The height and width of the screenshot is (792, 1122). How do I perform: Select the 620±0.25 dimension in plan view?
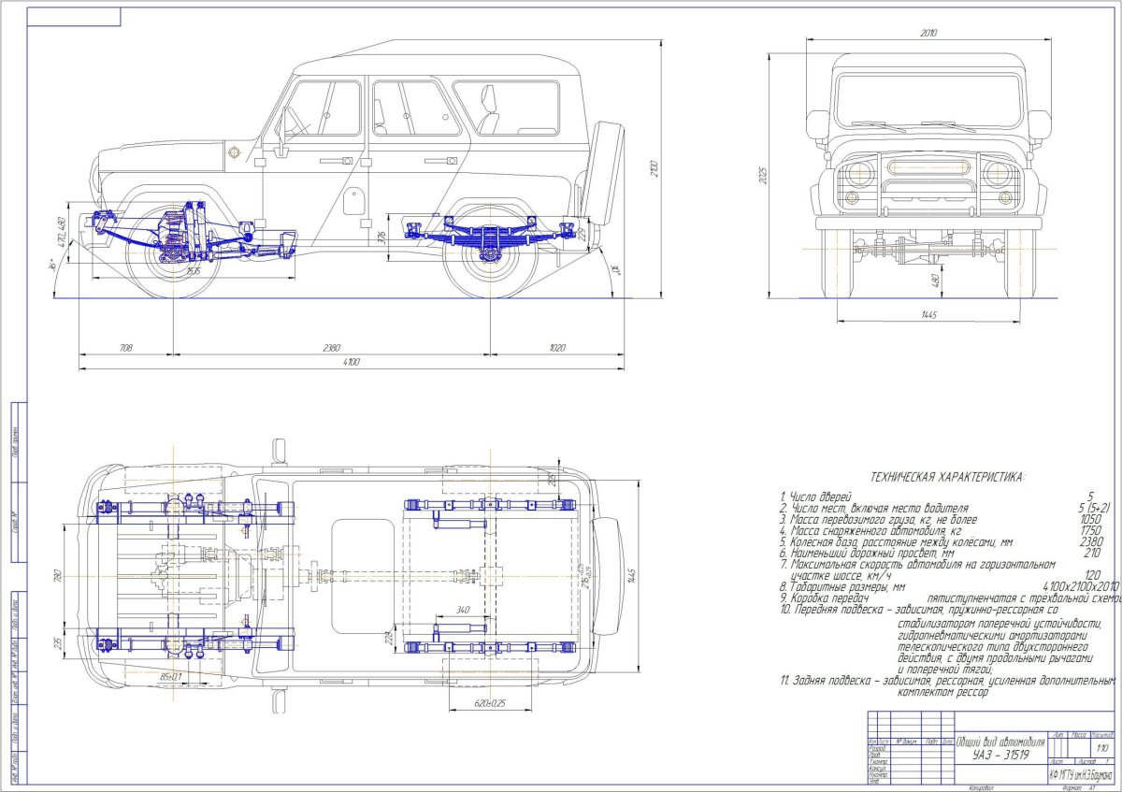point(489,703)
